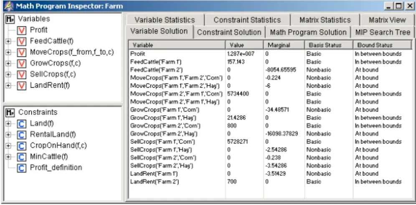This screenshot has height=205, width=416.
Task: Expand the RentalLand(f) constraint node
Action: tap(8, 135)
